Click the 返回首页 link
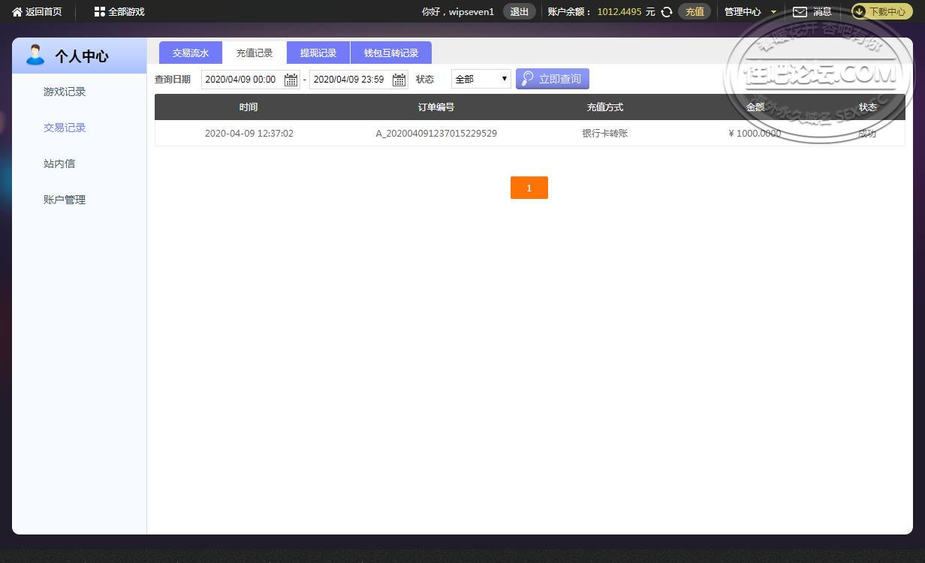The height and width of the screenshot is (563, 925). coord(44,12)
